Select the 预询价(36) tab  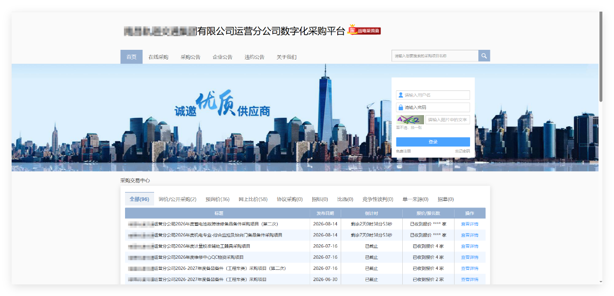pyautogui.click(x=218, y=199)
